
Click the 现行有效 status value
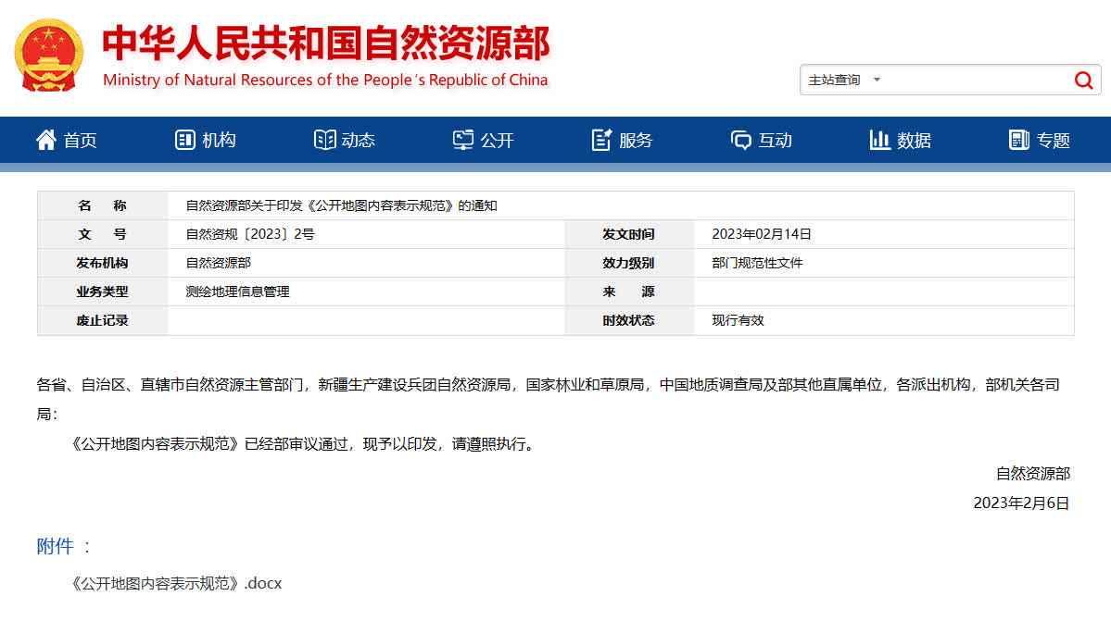[738, 320]
